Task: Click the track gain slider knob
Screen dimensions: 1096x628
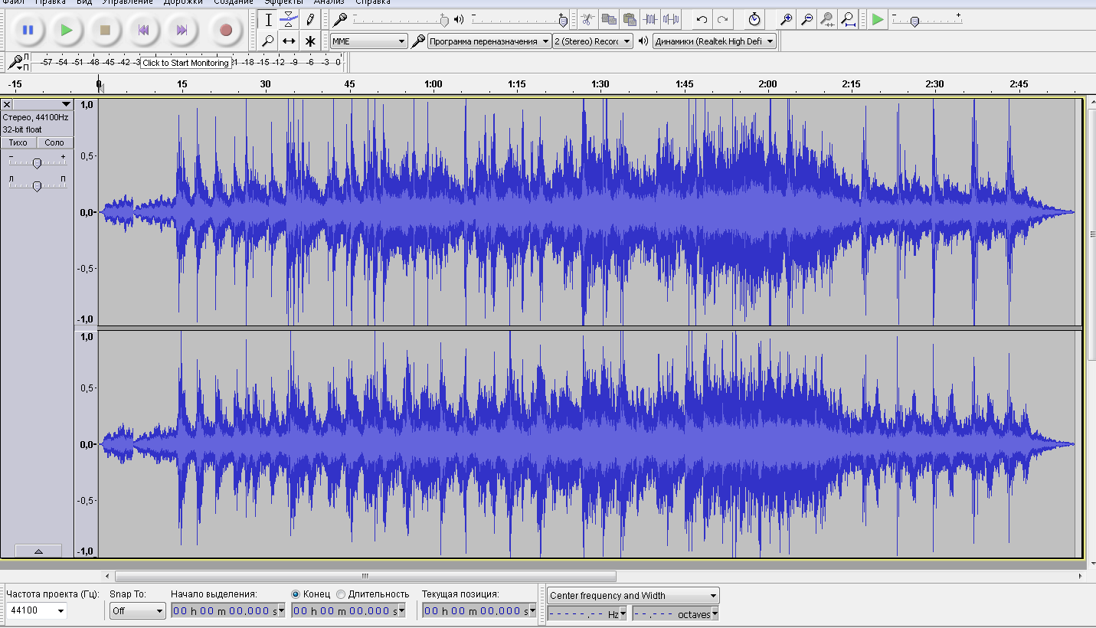Action: pos(36,163)
